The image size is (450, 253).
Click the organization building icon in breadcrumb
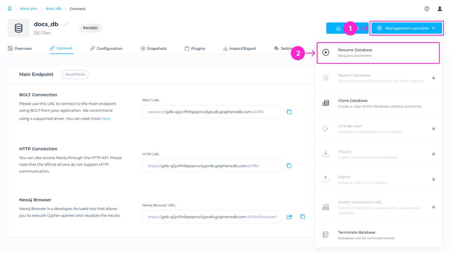(10, 9)
